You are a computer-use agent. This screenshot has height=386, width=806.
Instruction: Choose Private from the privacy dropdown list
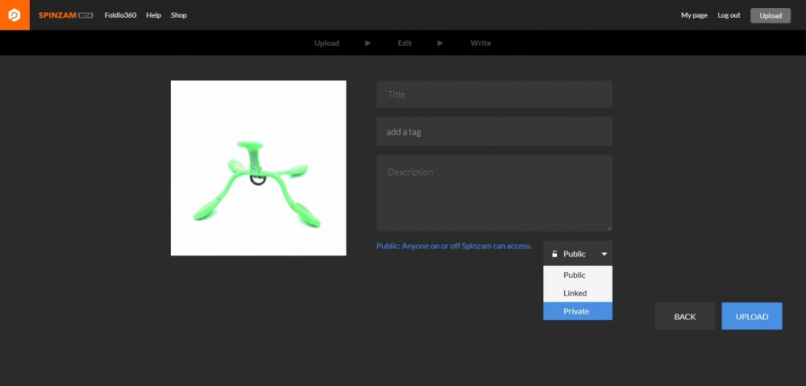point(577,311)
